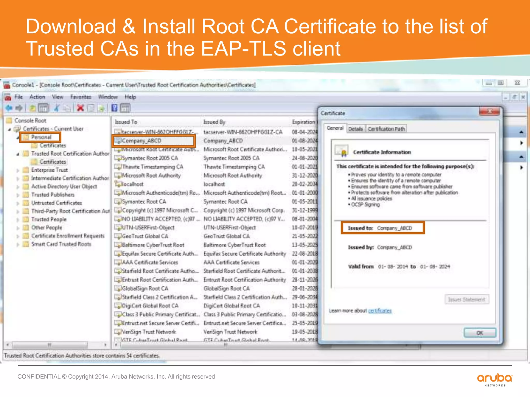This screenshot has height=397, width=530.
Task: Click the Back arrow in the toolbar
Action: click(9, 108)
